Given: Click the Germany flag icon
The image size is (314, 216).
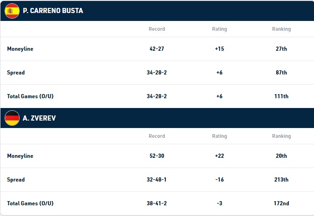Looking at the screenshot, I should (x=12, y=118).
